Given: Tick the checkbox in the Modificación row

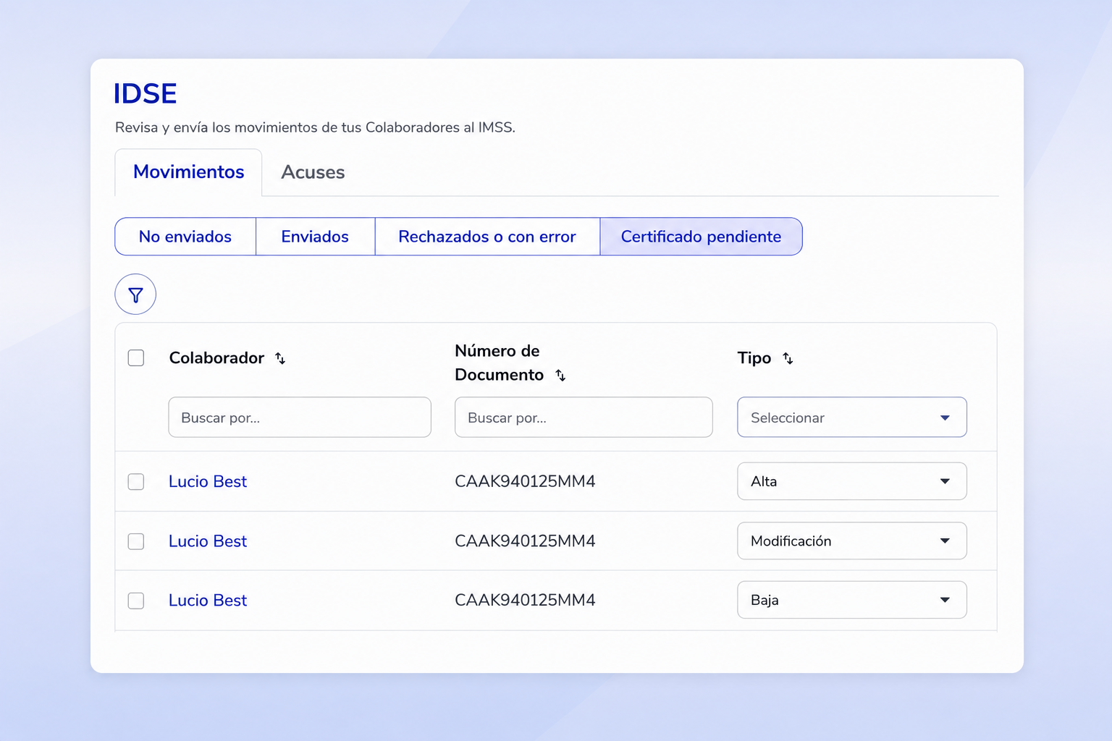Looking at the screenshot, I should coord(136,541).
